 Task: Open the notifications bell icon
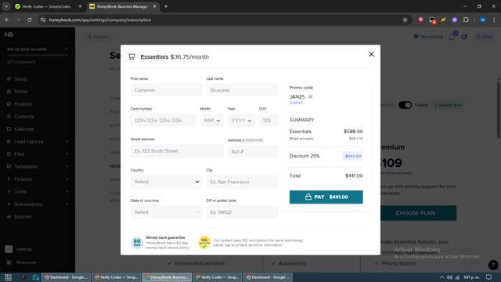pyautogui.click(x=452, y=37)
